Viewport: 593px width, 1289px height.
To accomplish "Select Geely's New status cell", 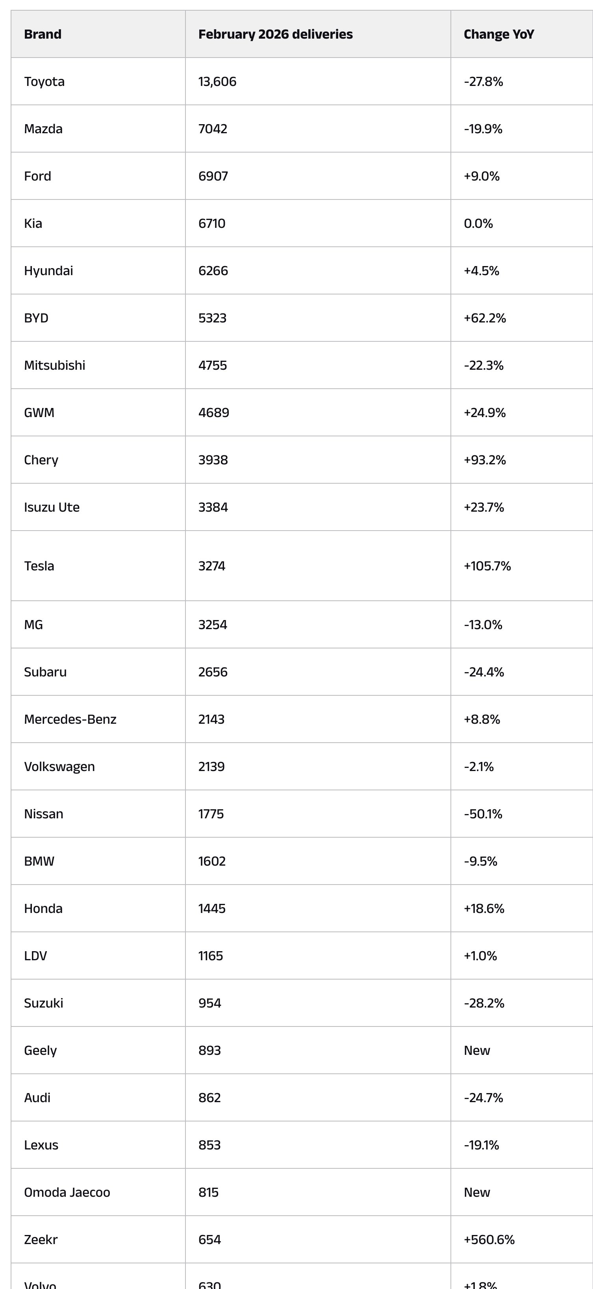I will tap(477, 1050).
